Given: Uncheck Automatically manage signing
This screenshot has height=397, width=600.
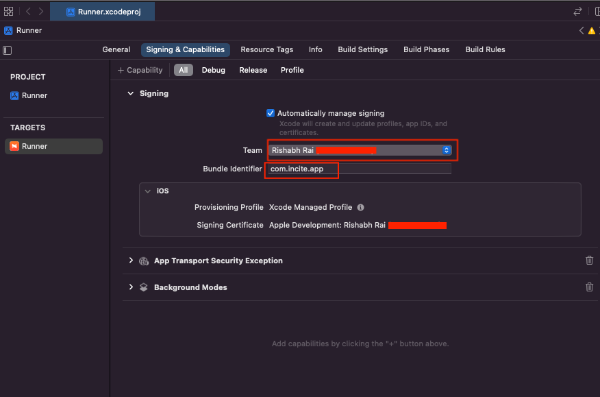Looking at the screenshot, I should 271,113.
